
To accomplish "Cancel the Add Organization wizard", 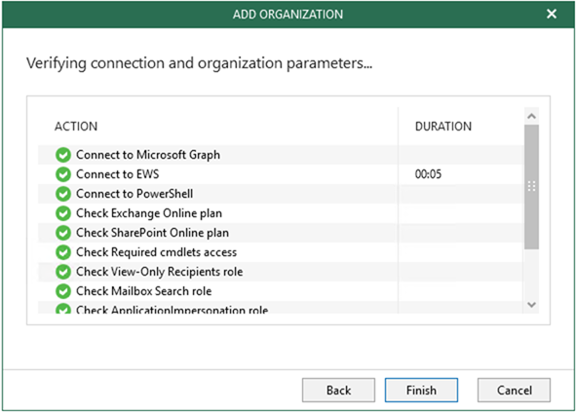I will tap(514, 390).
